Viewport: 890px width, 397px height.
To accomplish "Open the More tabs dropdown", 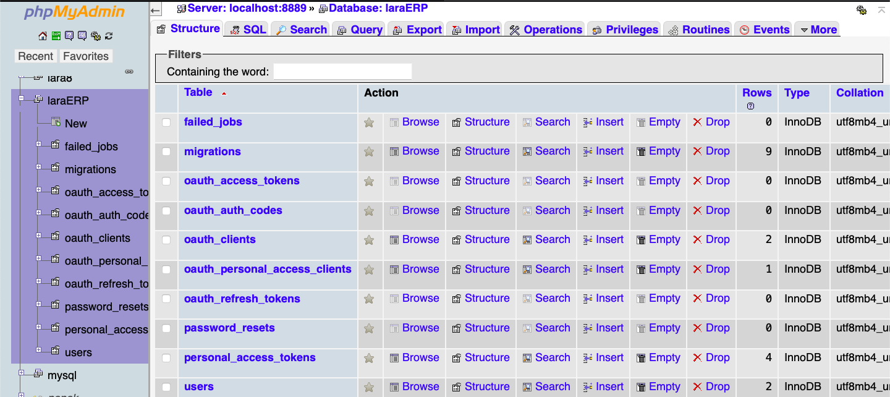I will [x=817, y=30].
